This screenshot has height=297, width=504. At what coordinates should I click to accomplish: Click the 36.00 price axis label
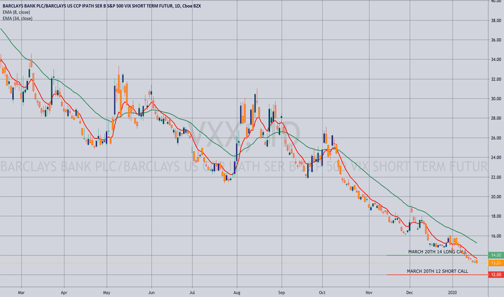click(496, 40)
